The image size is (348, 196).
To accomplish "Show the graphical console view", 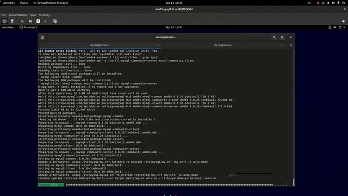I will [x=4, y=21].
